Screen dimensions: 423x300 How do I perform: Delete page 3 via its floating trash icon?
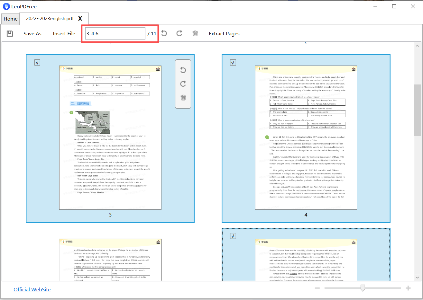pos(183,97)
